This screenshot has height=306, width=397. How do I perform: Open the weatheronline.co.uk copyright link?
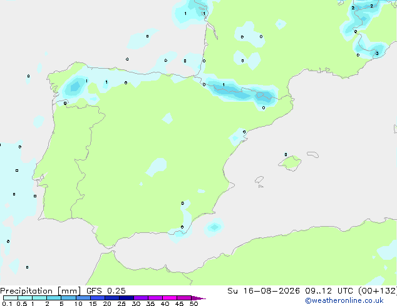coord(344,300)
